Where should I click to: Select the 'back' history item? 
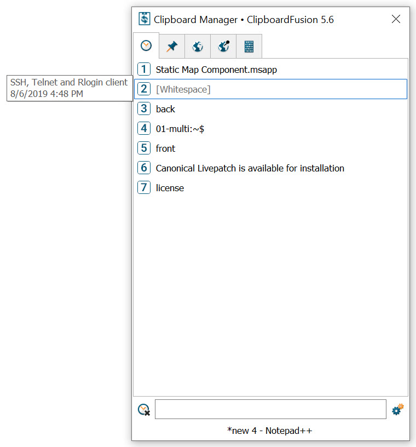tap(165, 109)
